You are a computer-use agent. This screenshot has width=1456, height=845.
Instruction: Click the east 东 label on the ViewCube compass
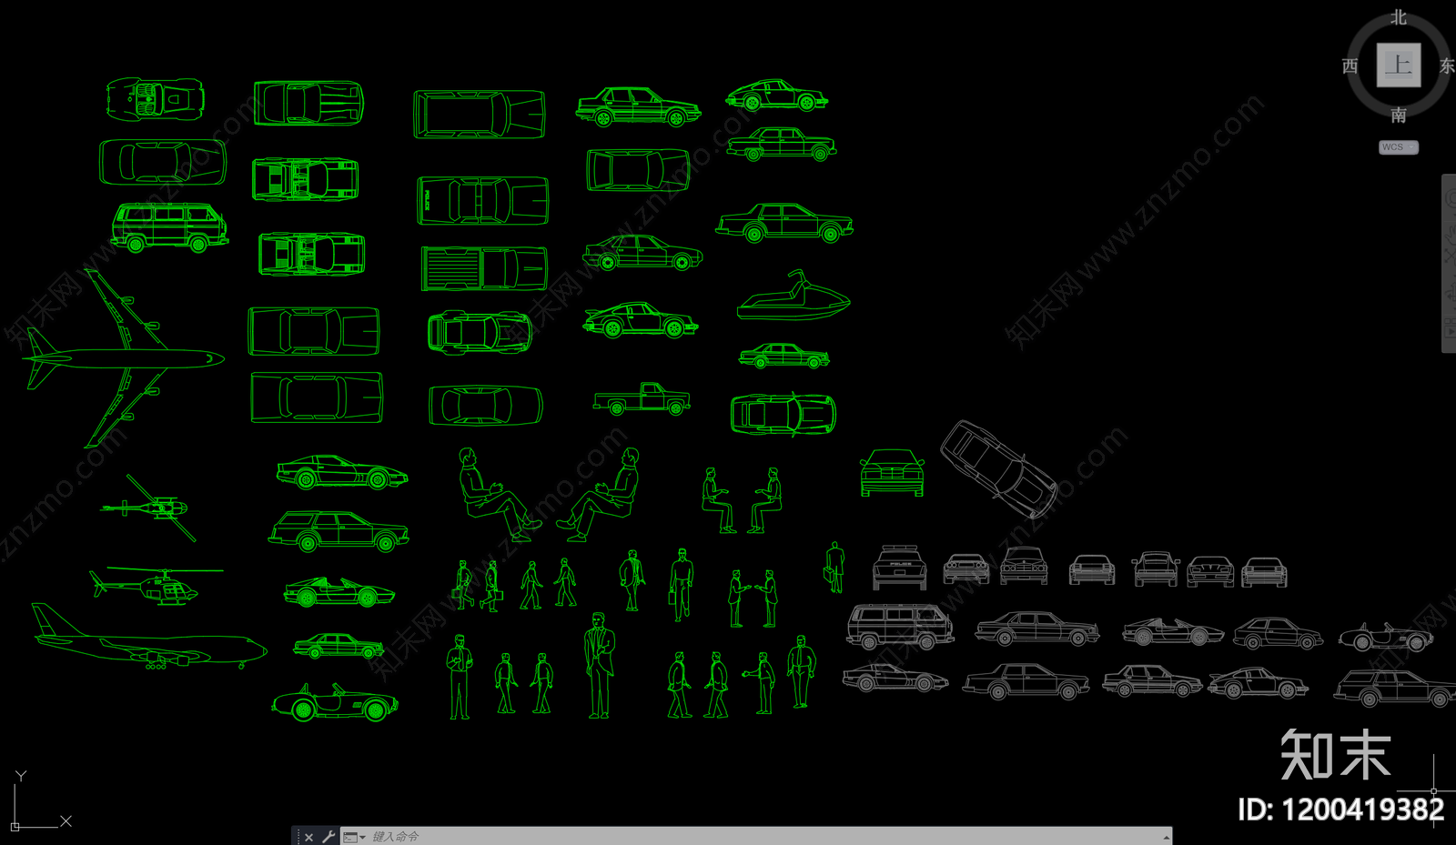[x=1447, y=65]
